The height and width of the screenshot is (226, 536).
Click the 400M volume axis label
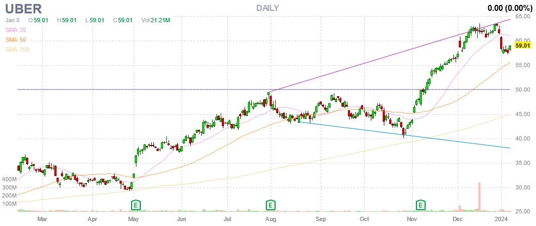tap(10, 180)
